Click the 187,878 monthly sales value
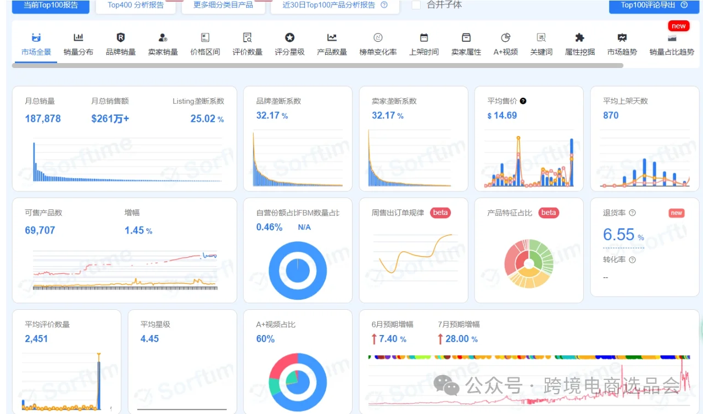Screen dimensions: 703x414 point(43,118)
